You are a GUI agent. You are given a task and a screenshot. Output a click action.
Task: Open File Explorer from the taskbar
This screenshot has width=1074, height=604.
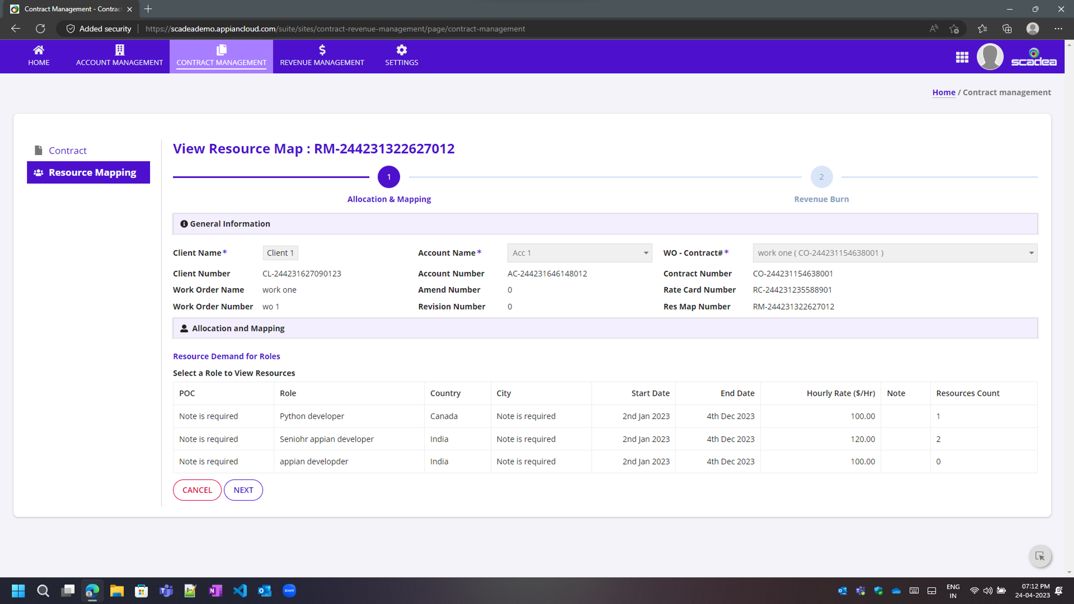[117, 591]
